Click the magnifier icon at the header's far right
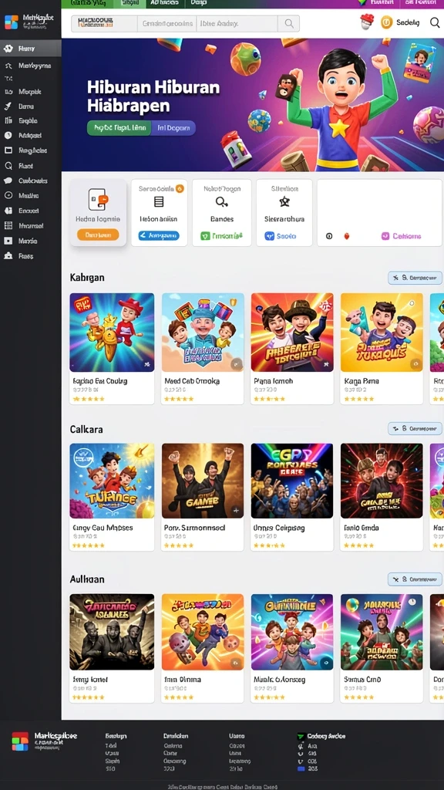This screenshot has width=444, height=790. click(x=435, y=22)
